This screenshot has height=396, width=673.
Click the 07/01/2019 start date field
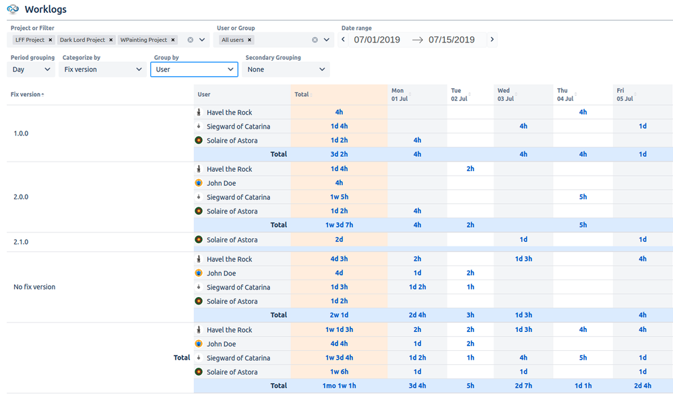(378, 40)
